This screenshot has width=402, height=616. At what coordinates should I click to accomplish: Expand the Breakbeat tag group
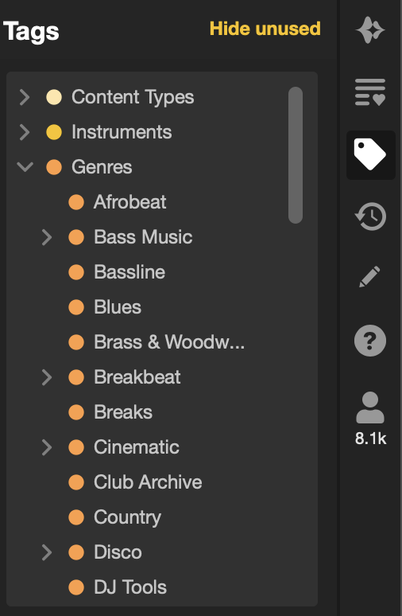[47, 377]
